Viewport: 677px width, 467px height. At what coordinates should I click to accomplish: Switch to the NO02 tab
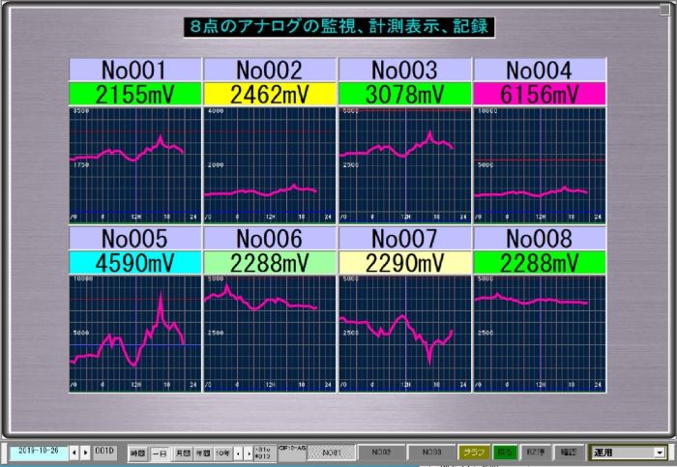381,452
